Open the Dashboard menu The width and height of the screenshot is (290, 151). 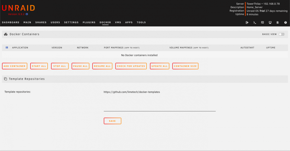click(10, 22)
